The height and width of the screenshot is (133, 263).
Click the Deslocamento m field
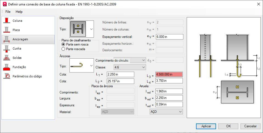tap(169, 50)
